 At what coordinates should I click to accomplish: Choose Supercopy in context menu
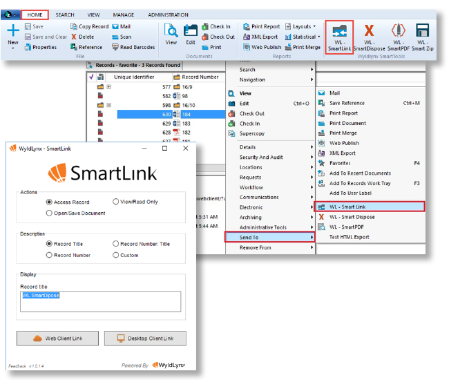271,133
